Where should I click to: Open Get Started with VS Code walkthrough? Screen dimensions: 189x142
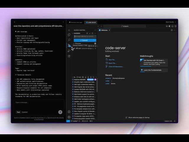pyautogui.click(x=154, y=62)
